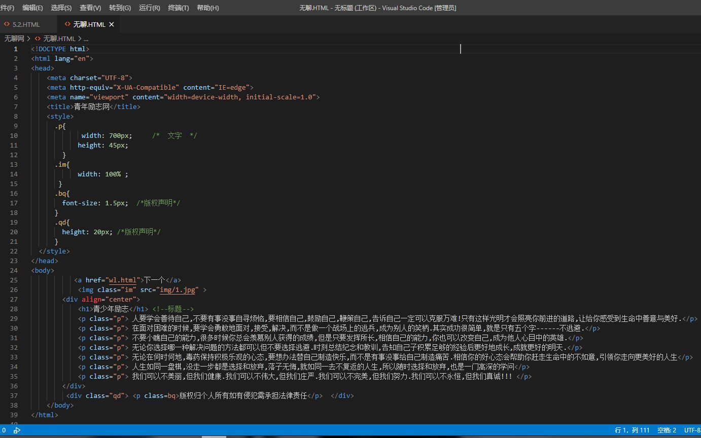The image size is (701, 438).
Task: Open the 选择(S) menu
Action: click(x=61, y=8)
